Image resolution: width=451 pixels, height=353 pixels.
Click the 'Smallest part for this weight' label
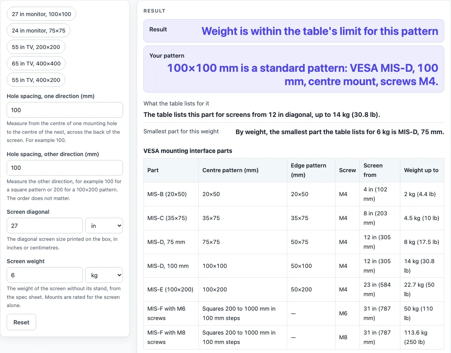click(x=181, y=131)
